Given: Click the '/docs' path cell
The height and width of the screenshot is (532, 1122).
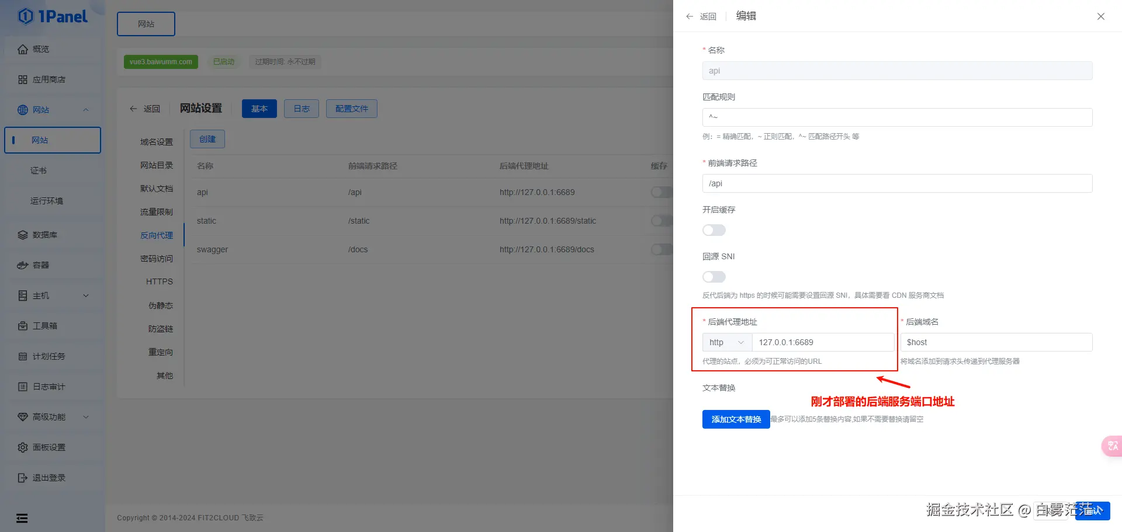Looking at the screenshot, I should (358, 249).
